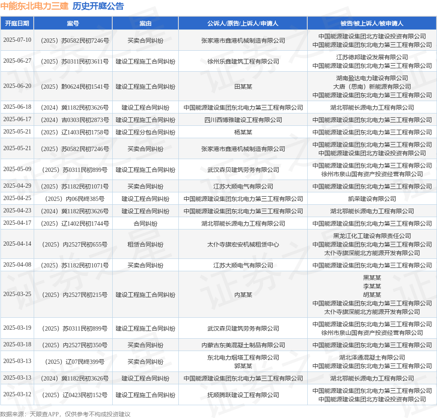Click the 历史开庭公告 heading
Screen dimensions: 437x418
click(x=98, y=6)
